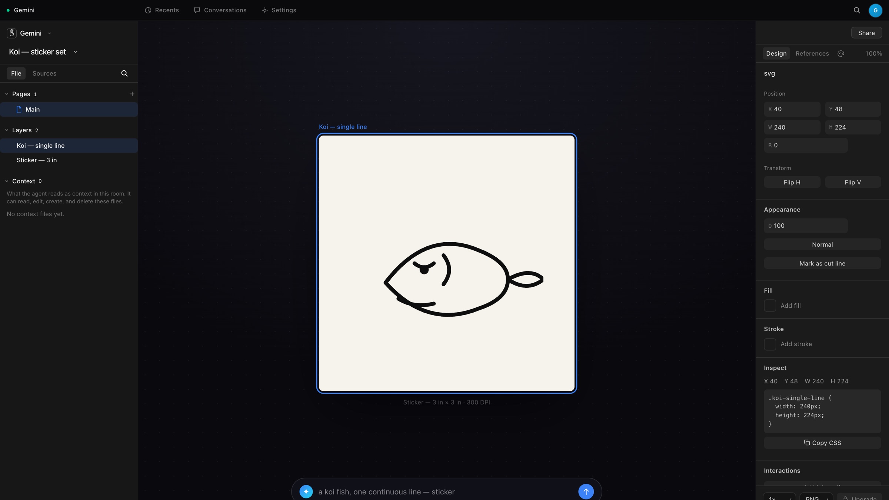Search files in the left sidebar
Viewport: 889px width, 500px height.
[124, 73]
